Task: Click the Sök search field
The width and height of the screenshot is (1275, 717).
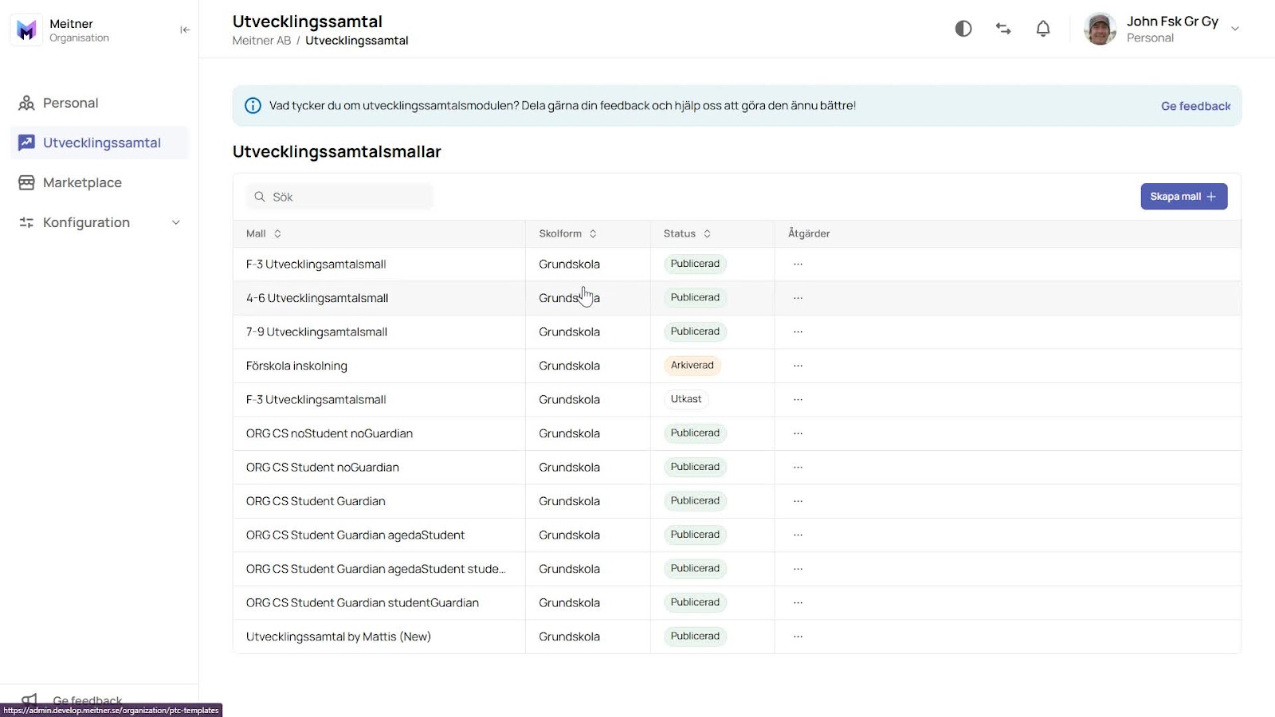Action: (339, 197)
